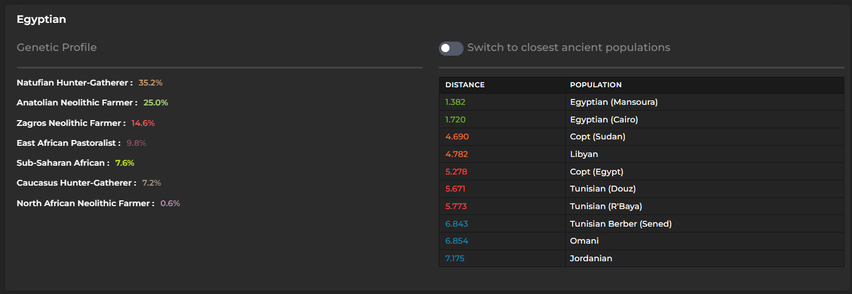Image resolution: width=852 pixels, height=294 pixels.
Task: Select the East African Pastoralist component
Action: 69,143
